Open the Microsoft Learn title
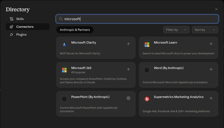The width and height of the screenshot is (224, 128). 166,43
